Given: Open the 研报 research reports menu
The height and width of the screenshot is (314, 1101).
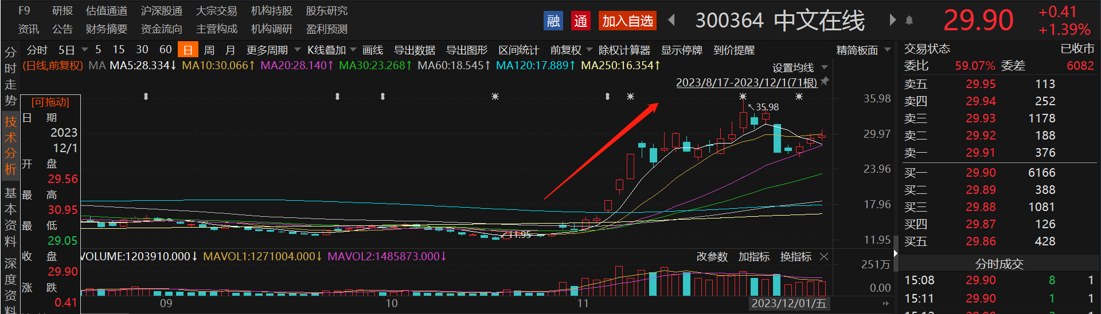Looking at the screenshot, I should (62, 11).
